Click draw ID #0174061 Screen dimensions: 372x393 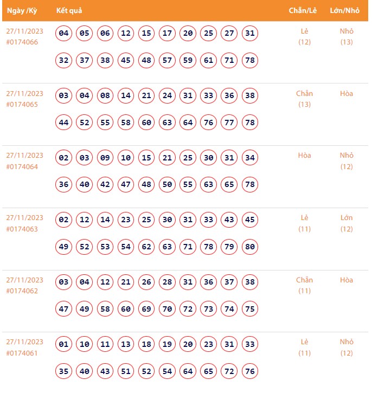(22, 353)
